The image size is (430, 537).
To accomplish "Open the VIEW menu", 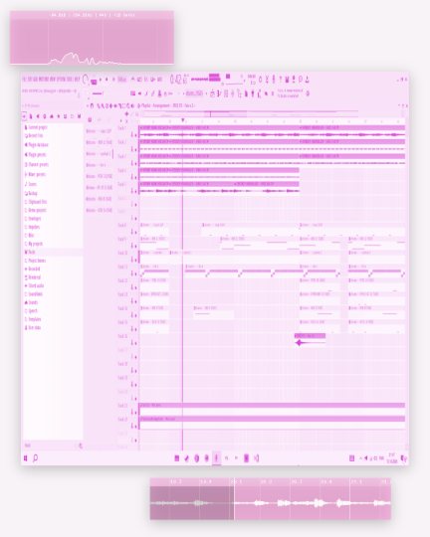I will (53, 80).
